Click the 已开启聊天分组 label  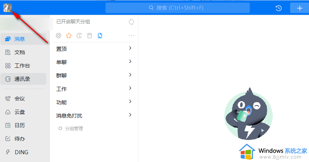pos(73,22)
